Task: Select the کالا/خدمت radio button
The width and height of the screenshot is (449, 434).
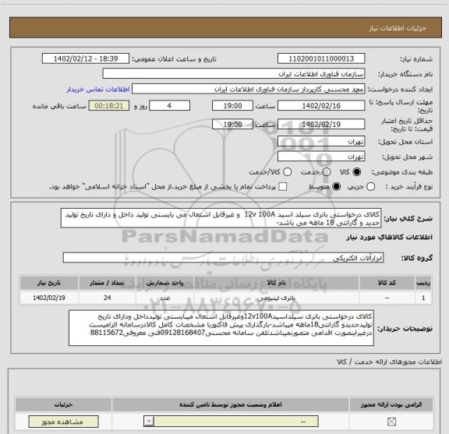Action: [x=287, y=172]
